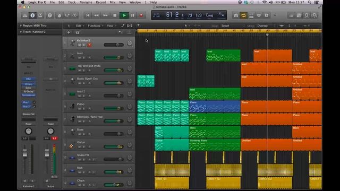
Task: Toggle record enable on Kalimba-2 track
Action: [x=89, y=45]
